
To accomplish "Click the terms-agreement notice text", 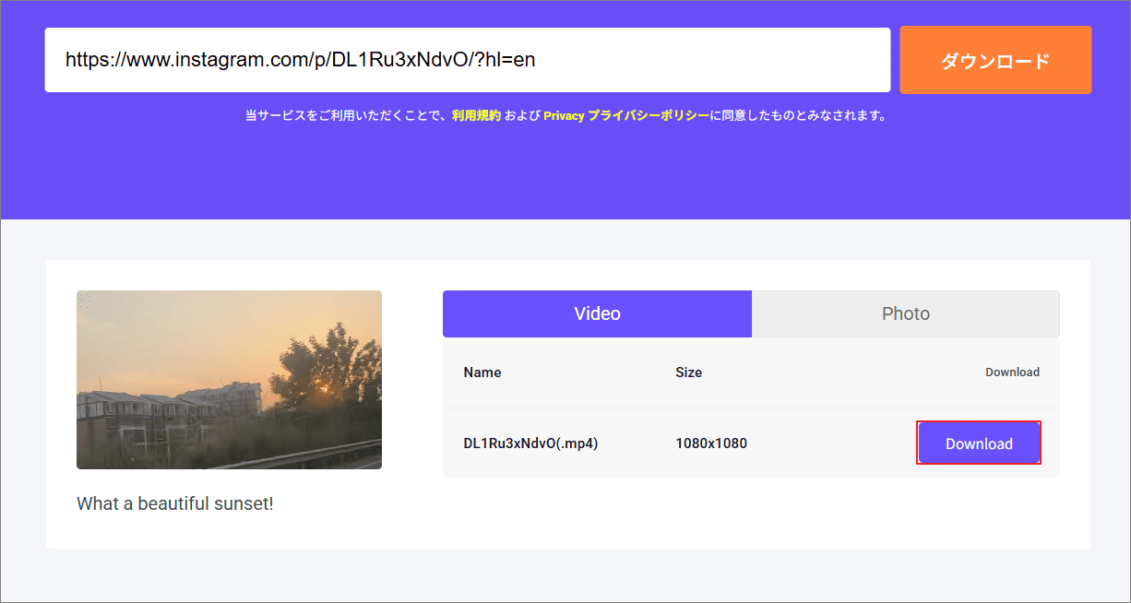I will pyautogui.click(x=565, y=115).
